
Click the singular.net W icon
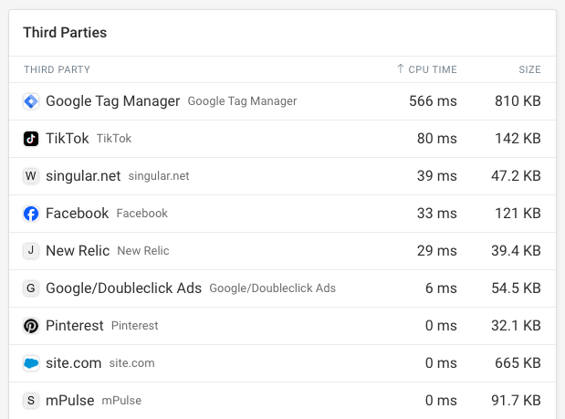click(x=31, y=176)
